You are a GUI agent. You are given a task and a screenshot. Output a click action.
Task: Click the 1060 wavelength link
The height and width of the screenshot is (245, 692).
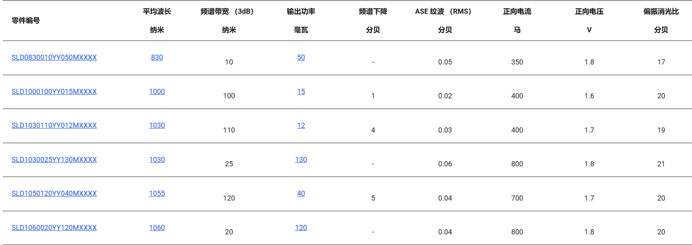157,228
